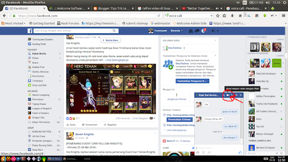Start video call in Rizki chat window

pyautogui.click(x=228, y=95)
